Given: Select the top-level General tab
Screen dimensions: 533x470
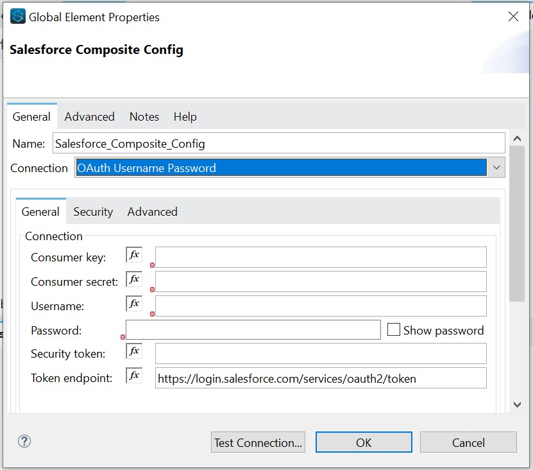Looking at the screenshot, I should click(x=31, y=117).
